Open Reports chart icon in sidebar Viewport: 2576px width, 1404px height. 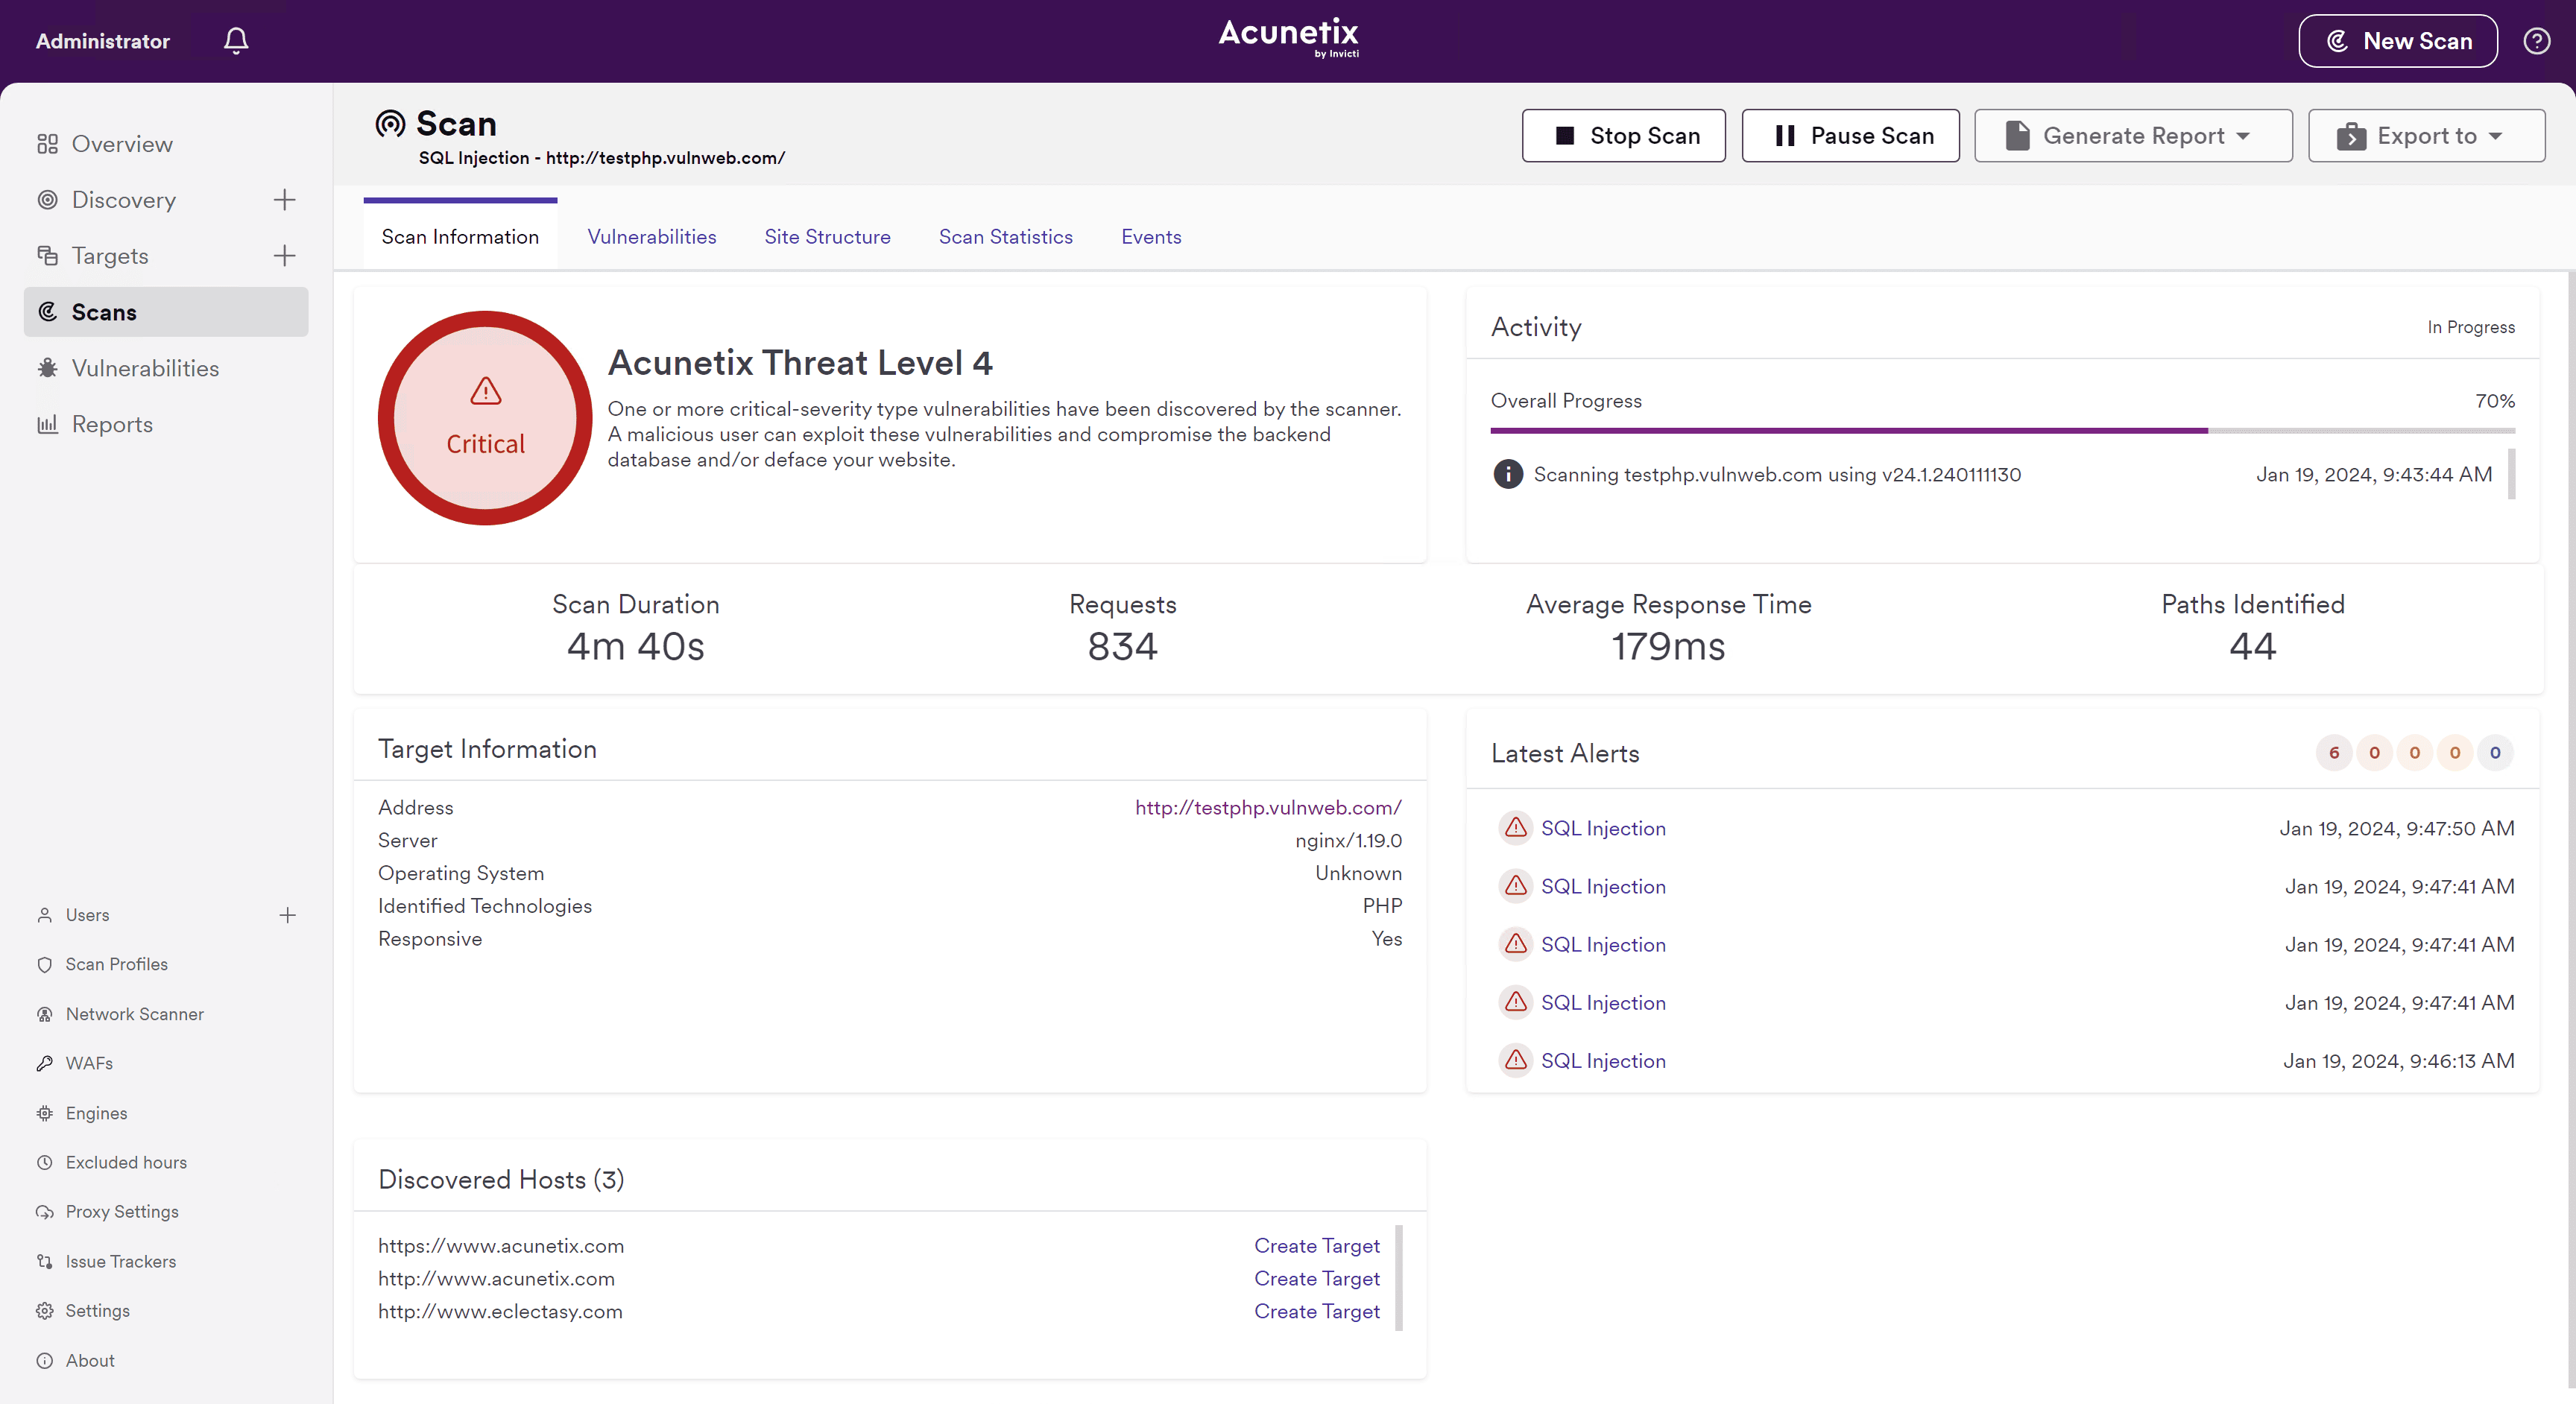[47, 424]
